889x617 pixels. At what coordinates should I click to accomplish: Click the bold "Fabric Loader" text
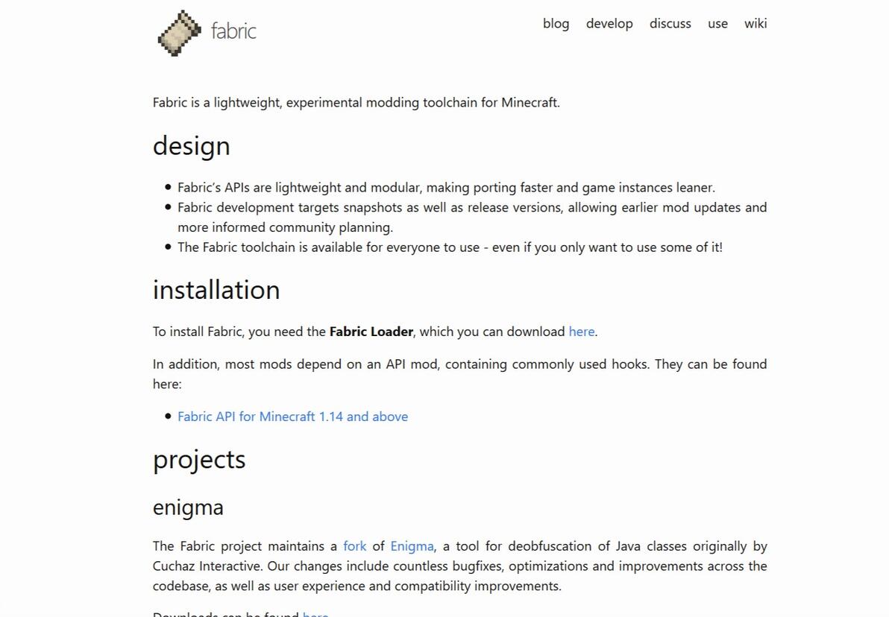(x=371, y=332)
